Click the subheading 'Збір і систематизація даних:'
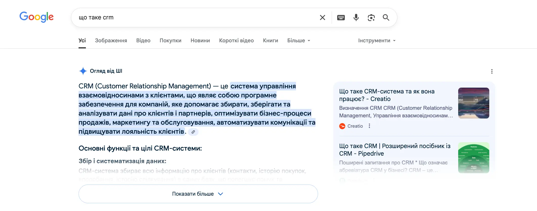537x211 pixels. coord(123,161)
